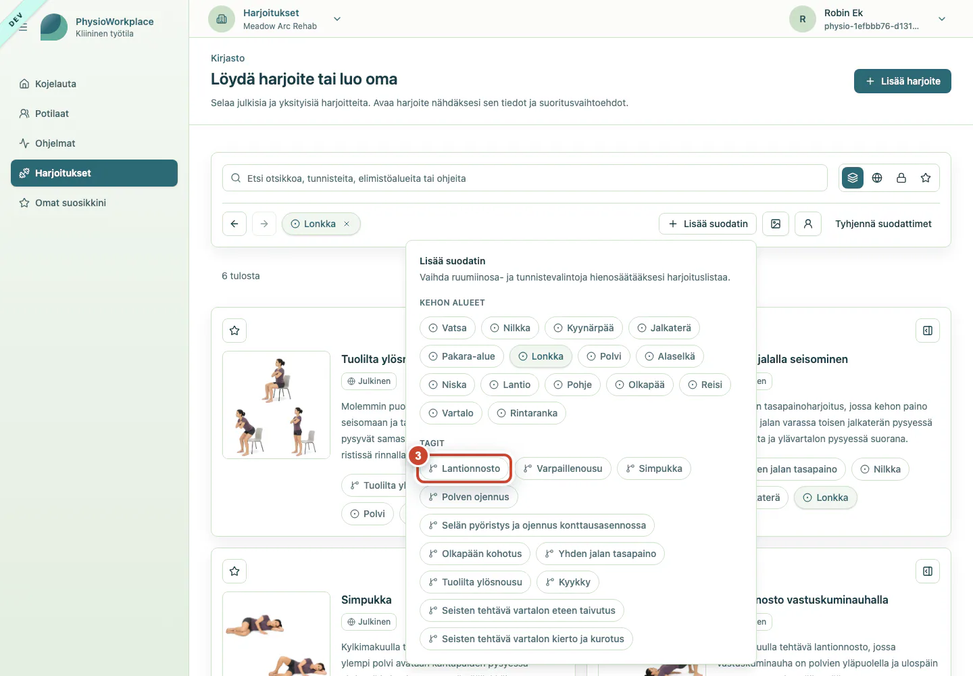Open side panel on the vastuskuminauhalla card

(x=928, y=571)
